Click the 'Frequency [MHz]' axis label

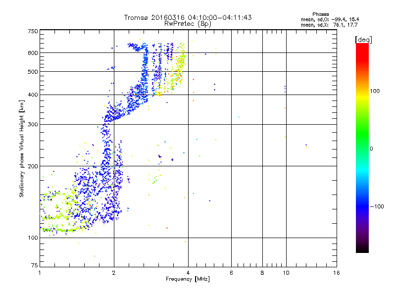pyautogui.click(x=188, y=279)
